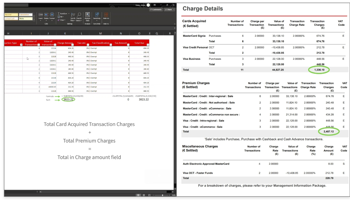This screenshot has height=202, width=350.
Task: Click the Total Due sum 3823.22
Action: (x=143, y=100)
